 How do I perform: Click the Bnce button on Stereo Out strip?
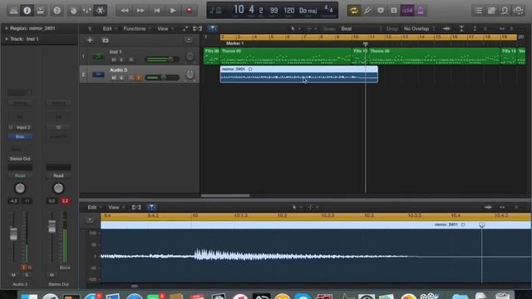click(65, 267)
